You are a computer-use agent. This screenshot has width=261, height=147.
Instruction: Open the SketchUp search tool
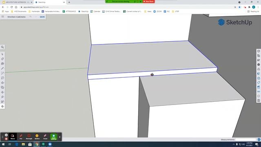coord(2,47)
